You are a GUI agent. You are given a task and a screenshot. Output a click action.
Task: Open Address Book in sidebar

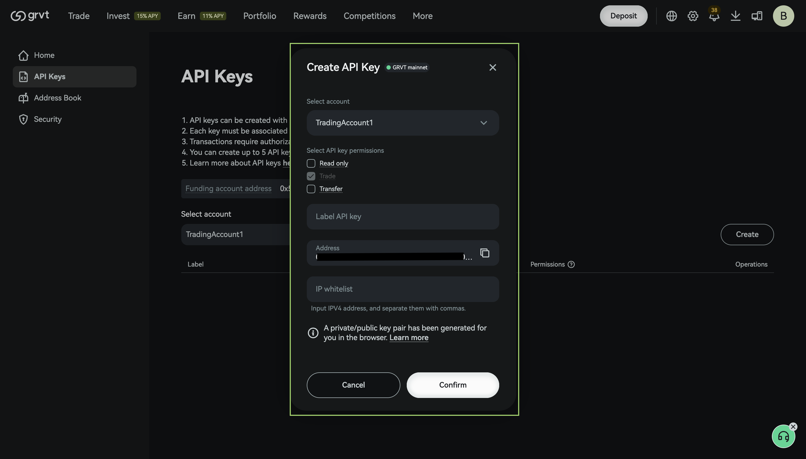(74, 98)
